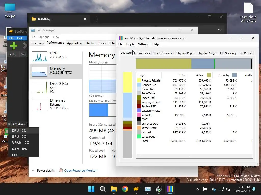Select the CPU performance graph in Task Manager
The image size is (261, 195).
[x=40, y=56]
